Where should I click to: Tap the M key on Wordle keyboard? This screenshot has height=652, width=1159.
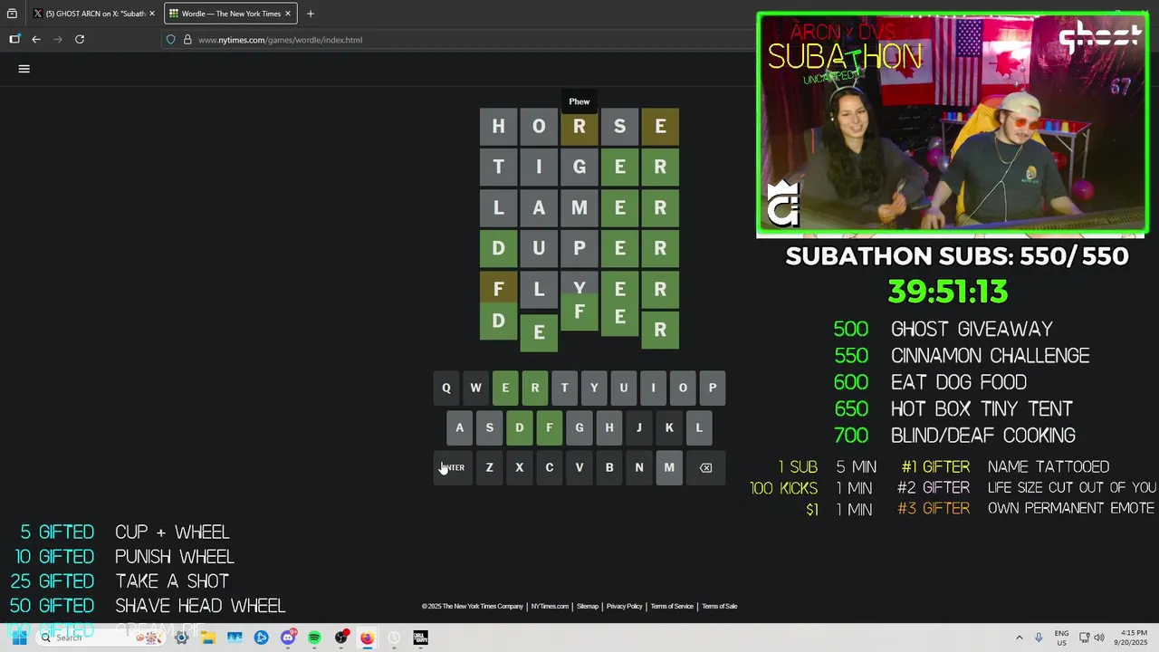[x=669, y=467]
